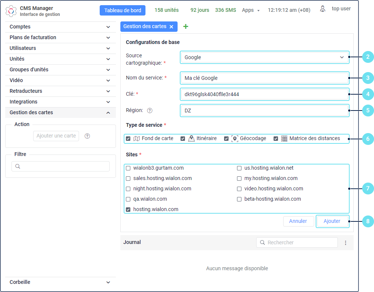
Task: Focus the Clé input field
Action: pos(264,94)
